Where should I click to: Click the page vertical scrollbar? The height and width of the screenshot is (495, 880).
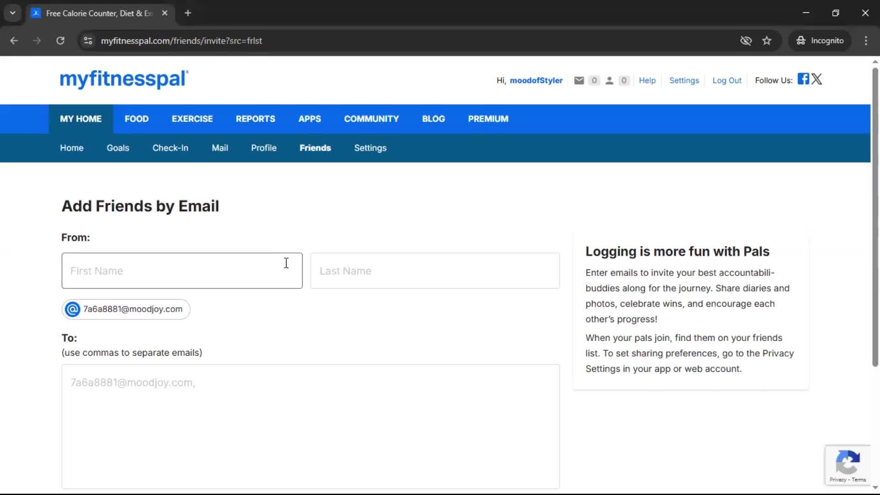point(875,217)
